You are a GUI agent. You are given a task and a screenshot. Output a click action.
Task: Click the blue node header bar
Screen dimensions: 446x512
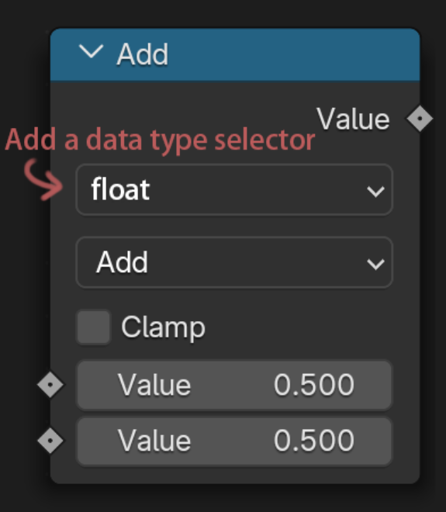235,54
